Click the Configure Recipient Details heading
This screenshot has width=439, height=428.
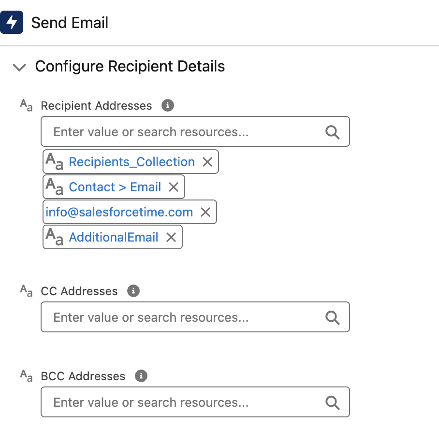[130, 67]
